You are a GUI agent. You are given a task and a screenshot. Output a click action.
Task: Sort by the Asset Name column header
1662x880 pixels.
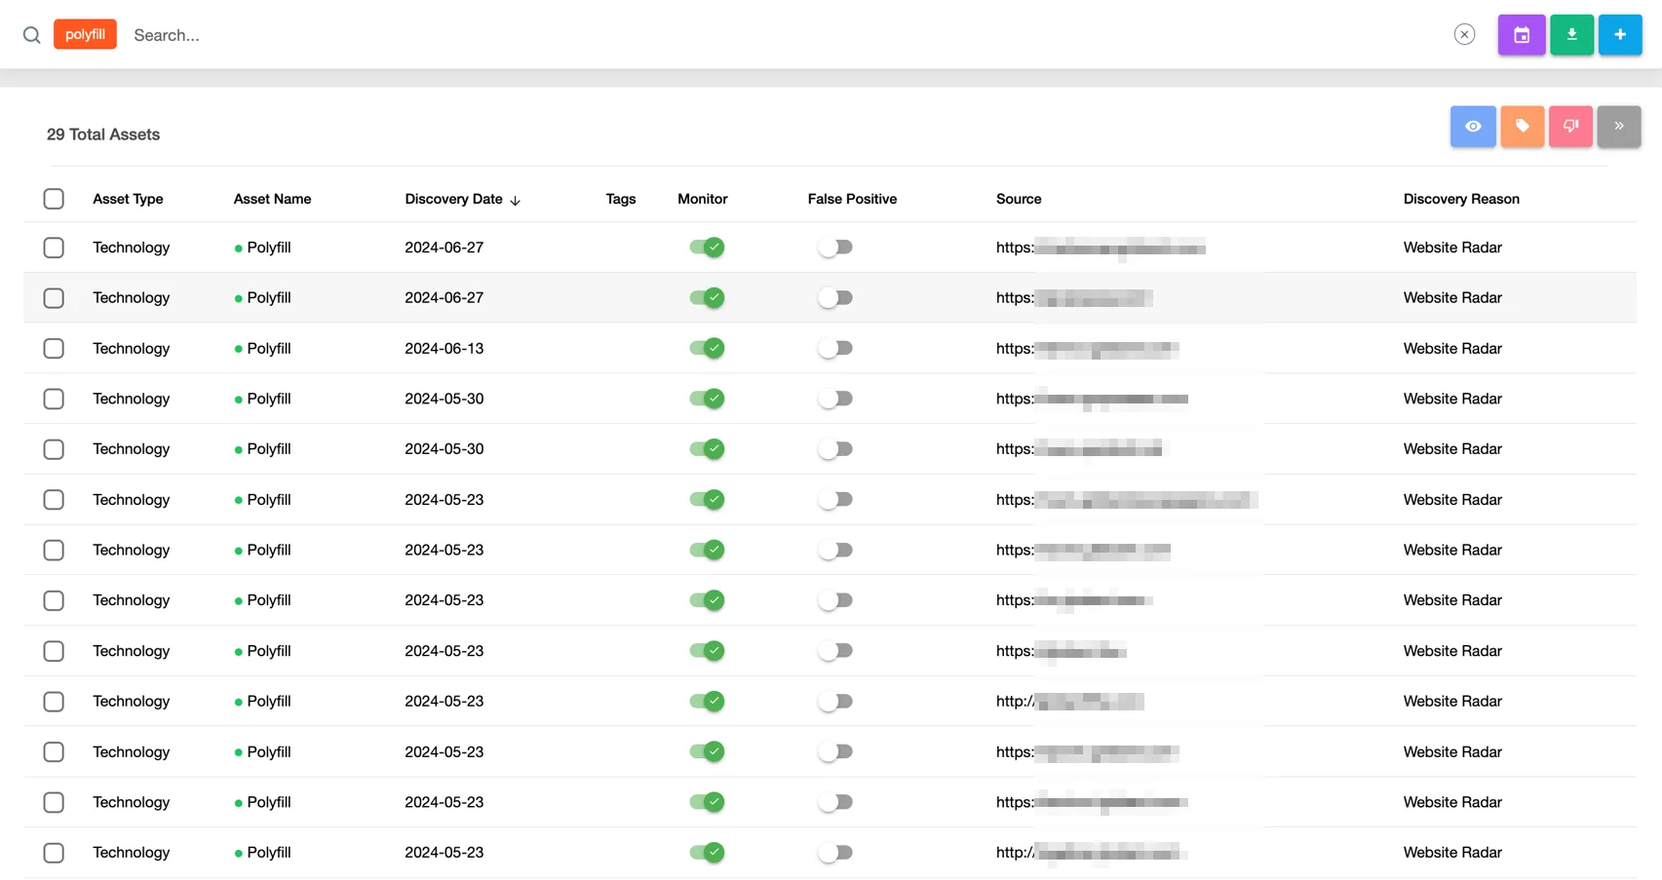[272, 199]
